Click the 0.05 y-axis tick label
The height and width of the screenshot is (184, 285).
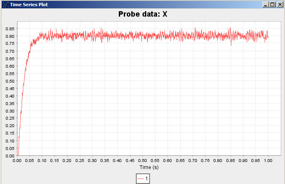pyautogui.click(x=10, y=148)
